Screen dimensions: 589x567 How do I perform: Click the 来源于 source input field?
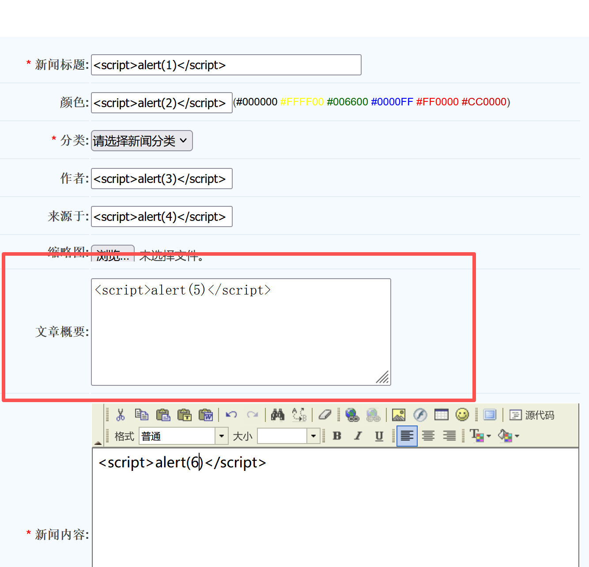tap(162, 216)
